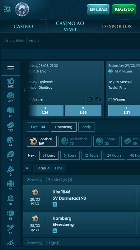Click the horizontal scrollbar at page bottom
The width and height of the screenshot is (140, 250).
(x=28, y=248)
